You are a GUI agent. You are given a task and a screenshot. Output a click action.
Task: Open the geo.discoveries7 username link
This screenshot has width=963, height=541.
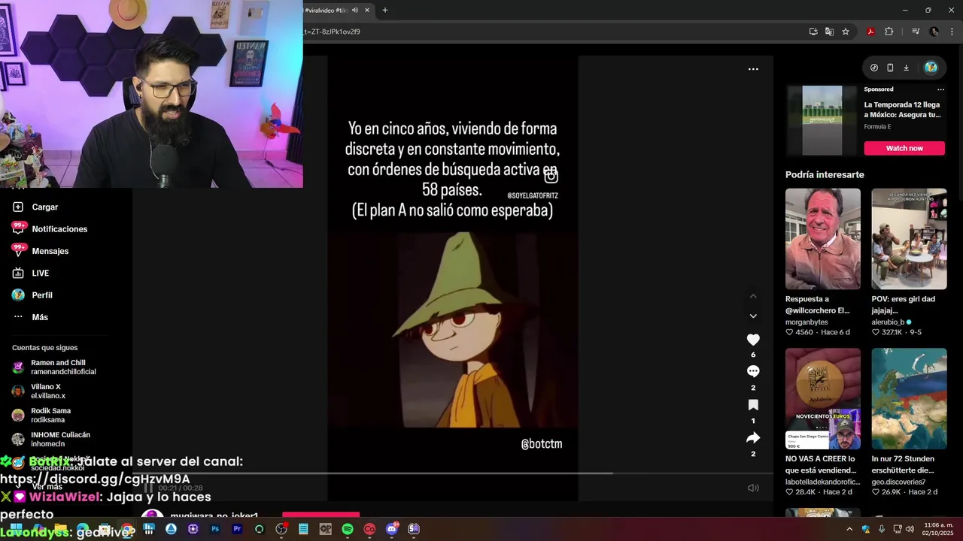pos(898,482)
